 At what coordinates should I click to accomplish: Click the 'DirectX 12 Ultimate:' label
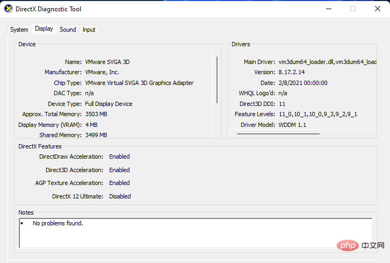77,196
